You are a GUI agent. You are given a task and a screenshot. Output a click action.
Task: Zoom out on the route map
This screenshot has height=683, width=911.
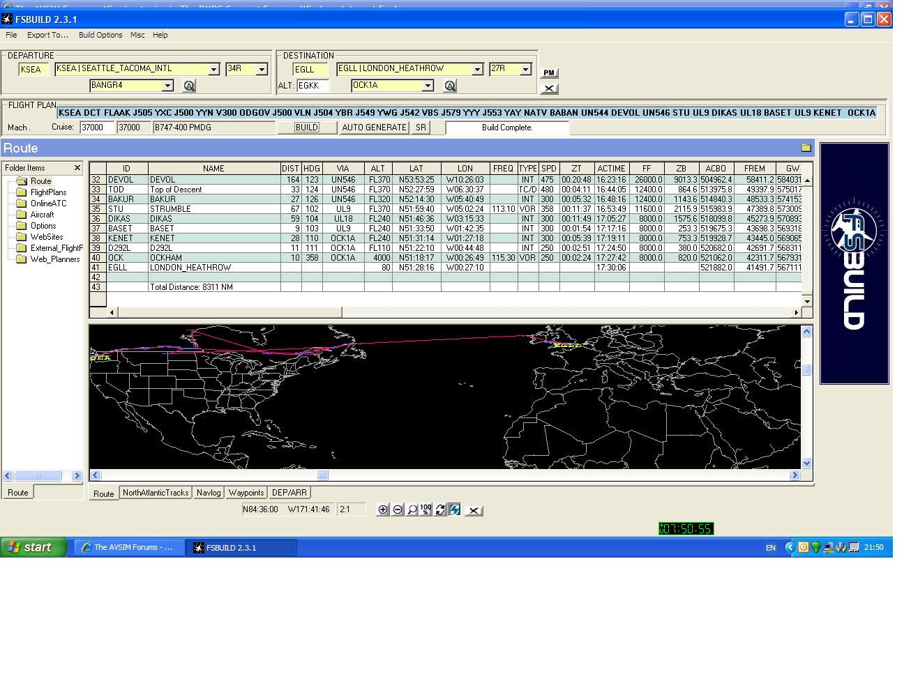[x=398, y=509]
